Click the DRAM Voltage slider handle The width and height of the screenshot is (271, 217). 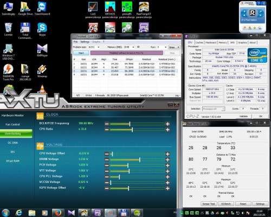140,159
